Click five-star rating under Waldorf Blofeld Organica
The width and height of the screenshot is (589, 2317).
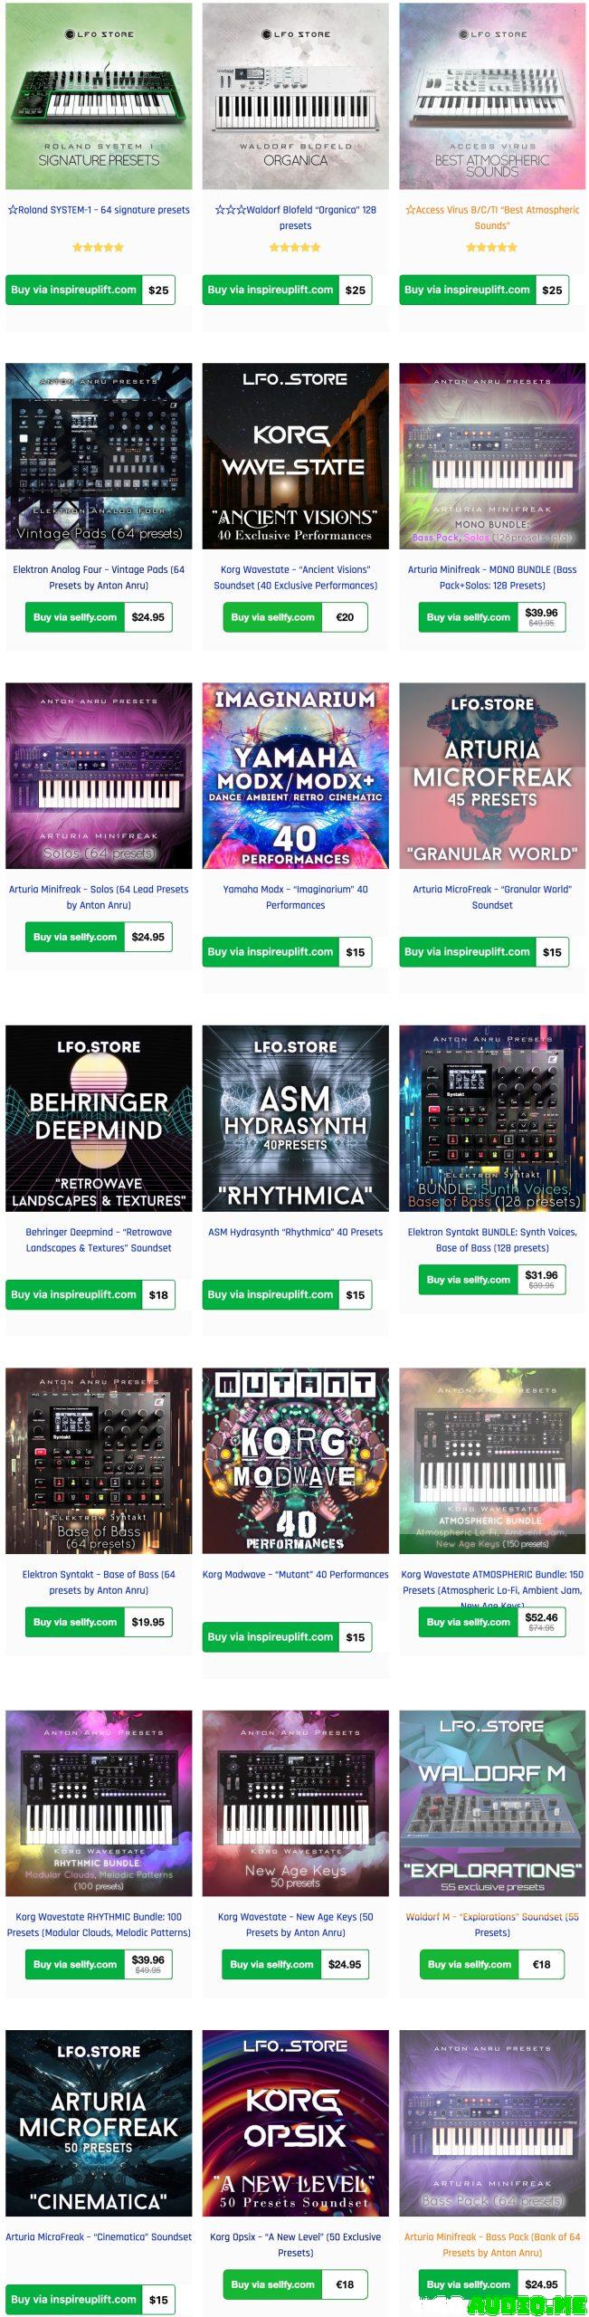coord(295,247)
